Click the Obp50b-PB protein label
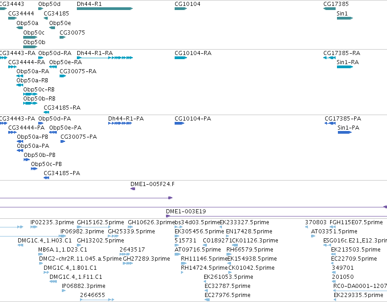This screenshot has width=387, height=302. (40, 156)
